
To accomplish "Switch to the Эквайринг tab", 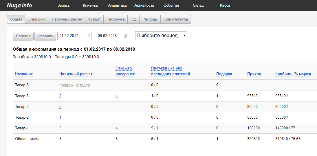I will pyautogui.click(x=37, y=19).
